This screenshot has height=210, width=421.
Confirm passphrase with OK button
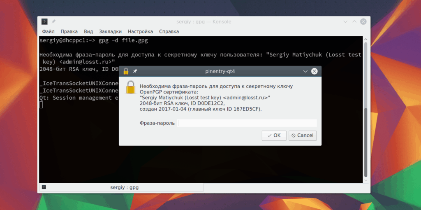click(274, 135)
